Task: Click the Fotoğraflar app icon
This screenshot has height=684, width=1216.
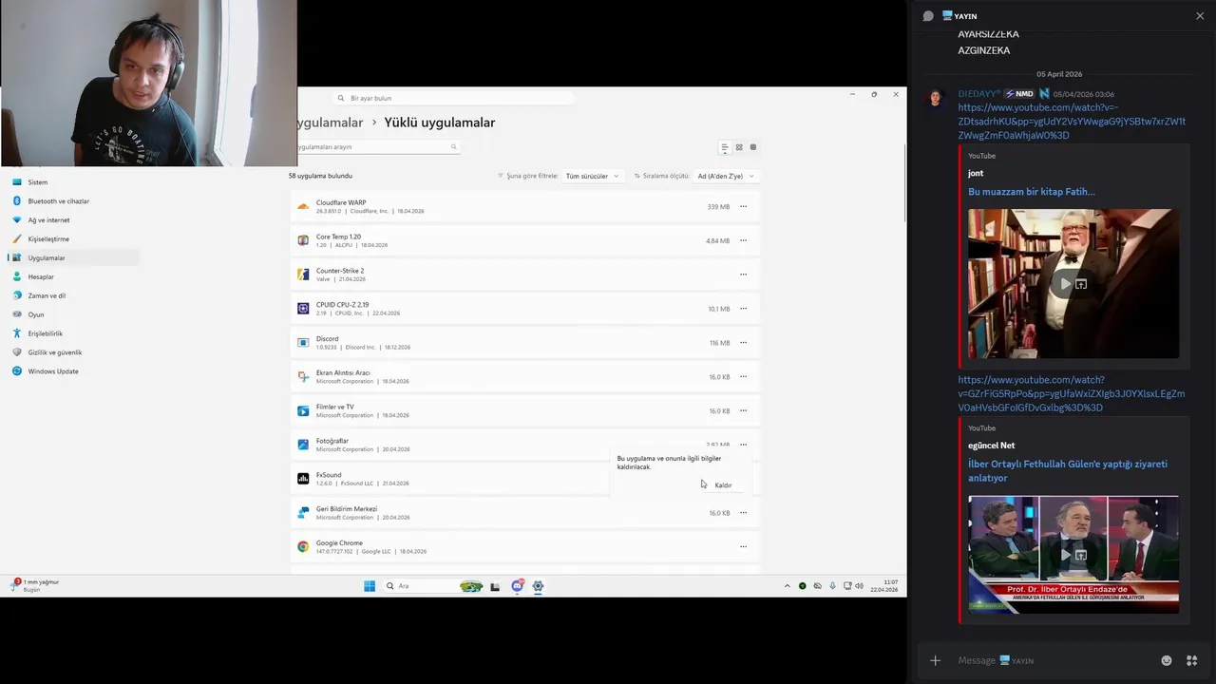Action: coord(303,445)
